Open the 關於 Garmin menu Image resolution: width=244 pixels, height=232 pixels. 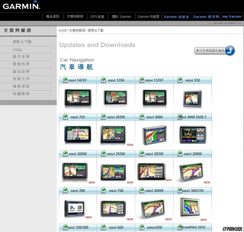(x=122, y=16)
